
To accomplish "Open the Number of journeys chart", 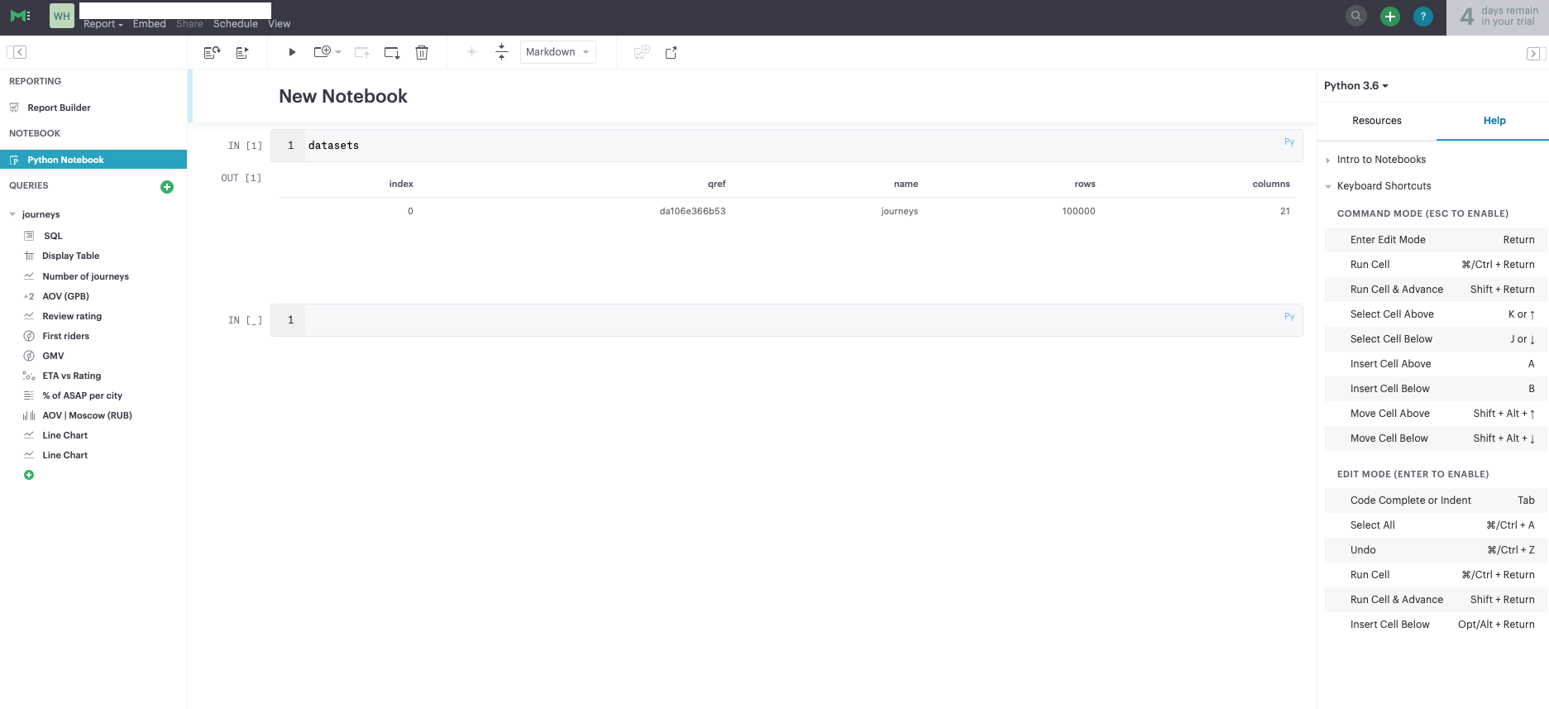I will coord(86,276).
